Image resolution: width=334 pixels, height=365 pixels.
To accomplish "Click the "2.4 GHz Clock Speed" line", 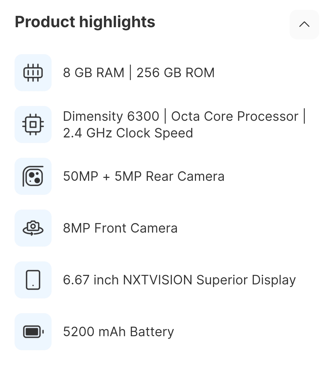I will tap(128, 133).
